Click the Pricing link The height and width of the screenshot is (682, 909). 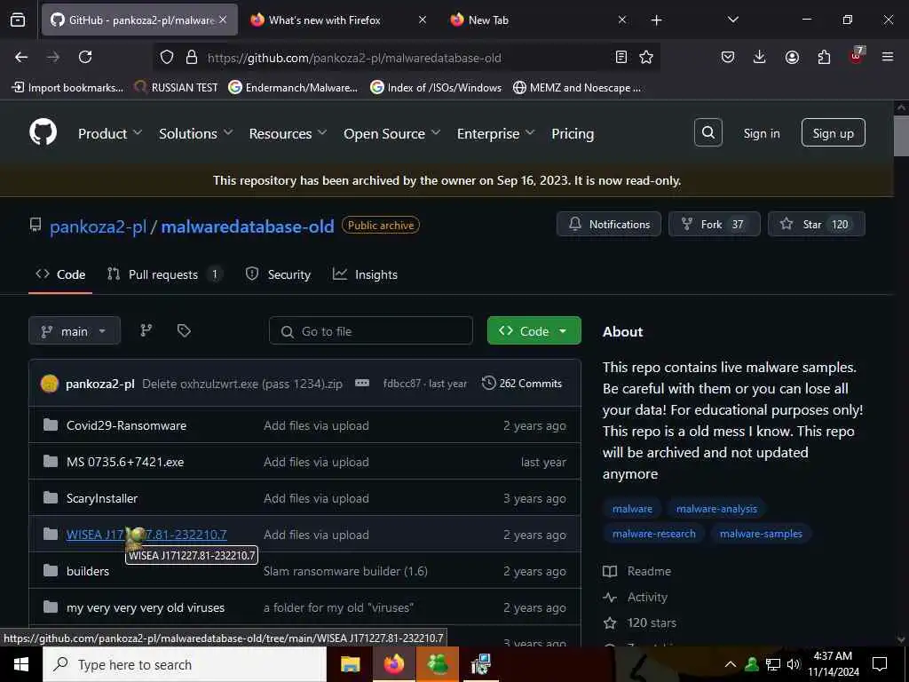[573, 133]
